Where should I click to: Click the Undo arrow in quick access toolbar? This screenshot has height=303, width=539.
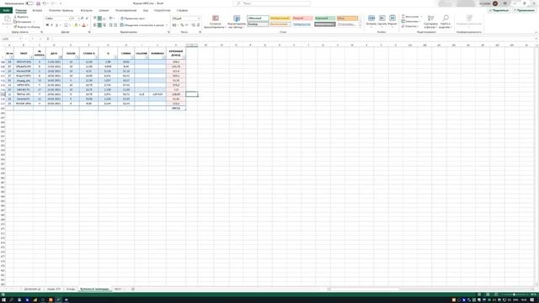pos(45,3)
